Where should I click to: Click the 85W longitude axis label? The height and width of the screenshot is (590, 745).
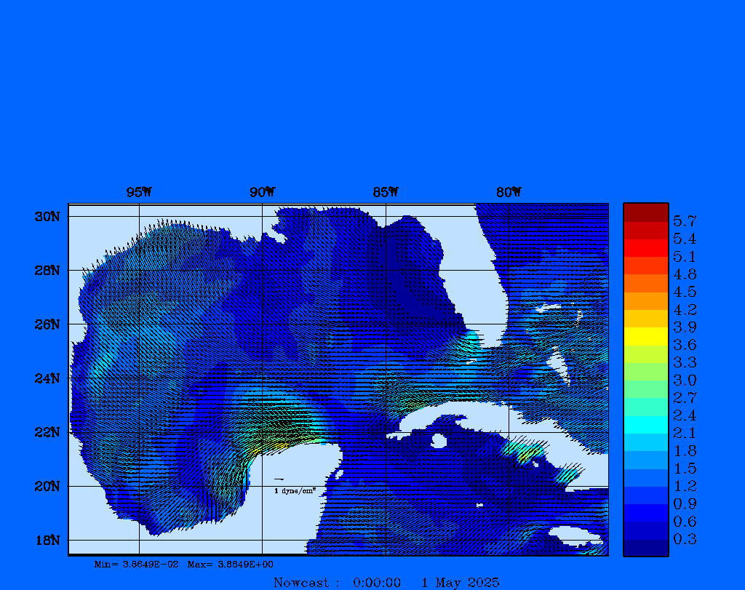point(386,192)
